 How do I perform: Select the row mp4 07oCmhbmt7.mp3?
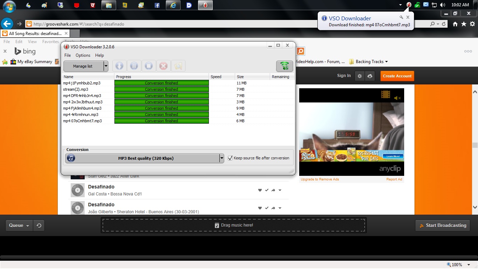tap(178, 121)
